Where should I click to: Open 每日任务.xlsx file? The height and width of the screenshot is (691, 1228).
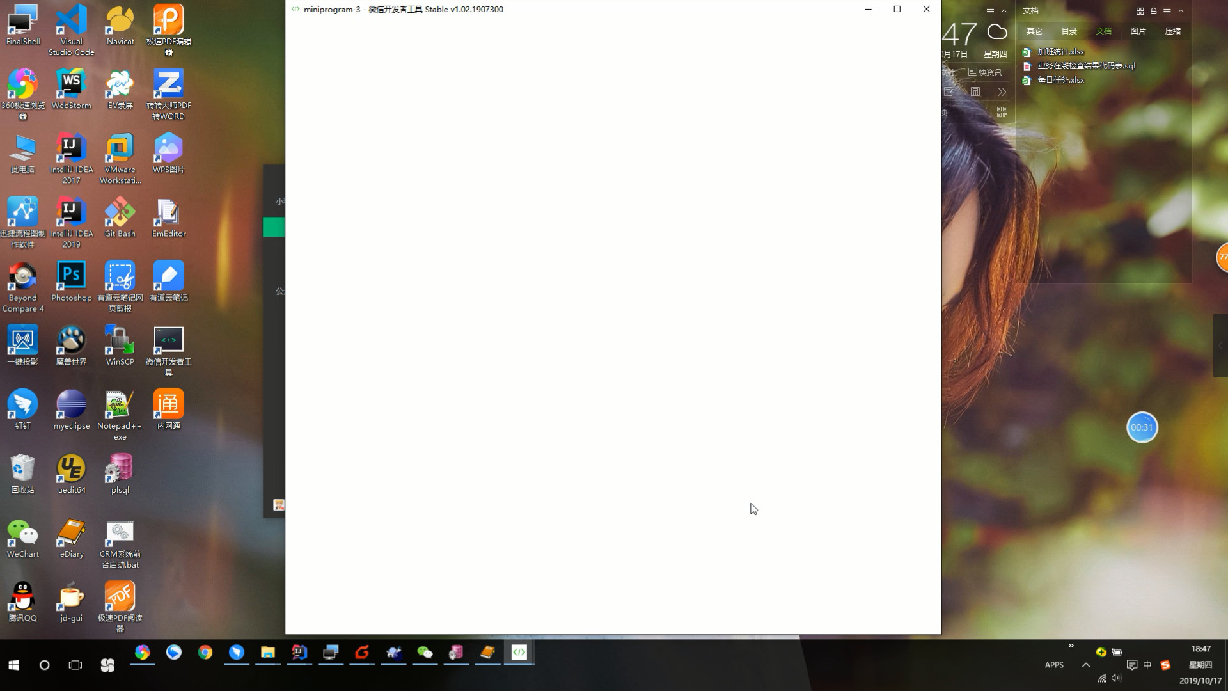point(1060,80)
